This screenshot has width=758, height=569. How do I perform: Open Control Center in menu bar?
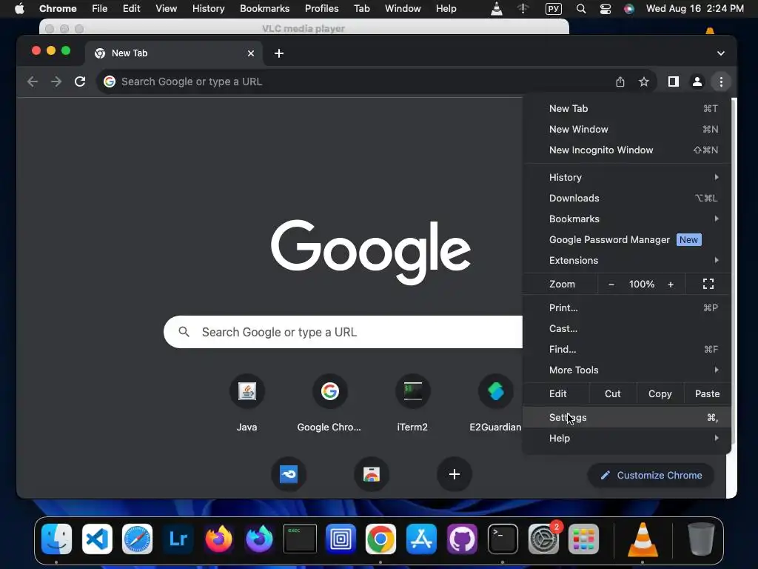606,9
